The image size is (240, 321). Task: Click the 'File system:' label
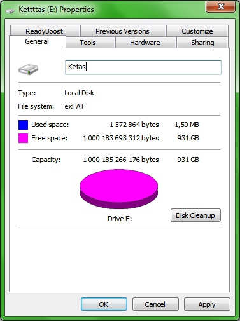36,106
